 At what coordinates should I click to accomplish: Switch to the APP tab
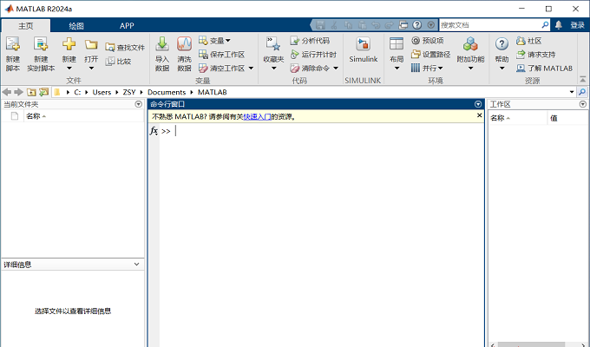point(127,26)
